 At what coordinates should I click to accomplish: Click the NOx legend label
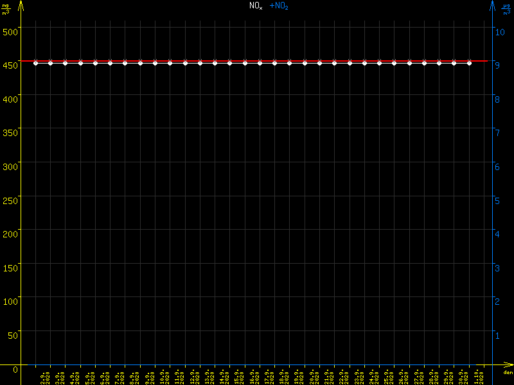[x=256, y=6]
